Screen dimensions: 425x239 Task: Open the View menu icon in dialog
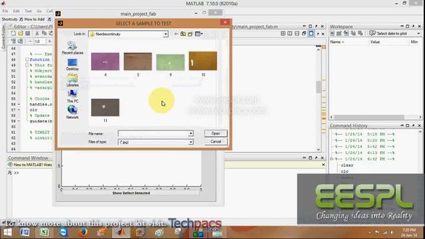[199, 34]
